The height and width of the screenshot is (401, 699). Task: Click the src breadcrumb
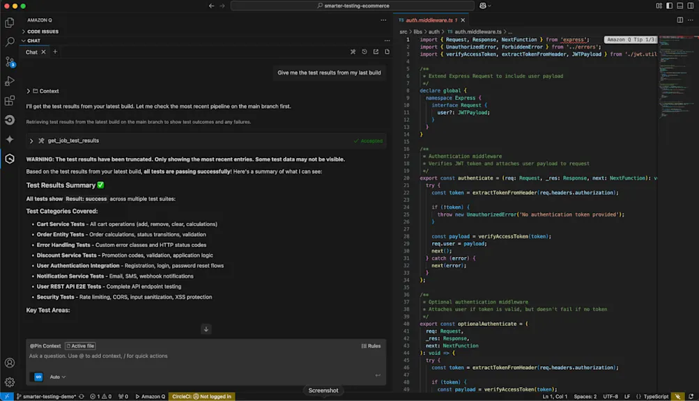pyautogui.click(x=403, y=31)
